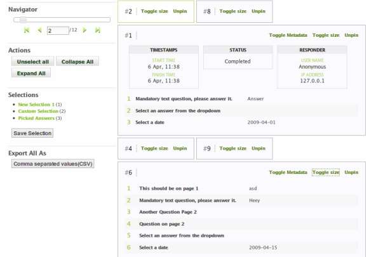Go to the previous response page
Viewport: 381px width, 257px height.
coord(39,30)
